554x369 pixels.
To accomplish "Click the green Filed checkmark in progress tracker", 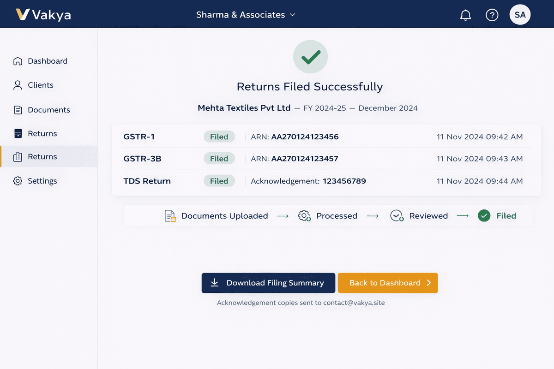I will pos(483,215).
